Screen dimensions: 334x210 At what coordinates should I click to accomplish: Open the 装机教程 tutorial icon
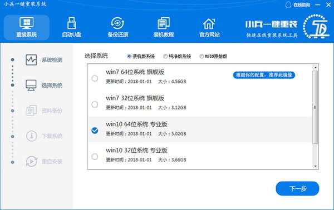tap(164, 23)
